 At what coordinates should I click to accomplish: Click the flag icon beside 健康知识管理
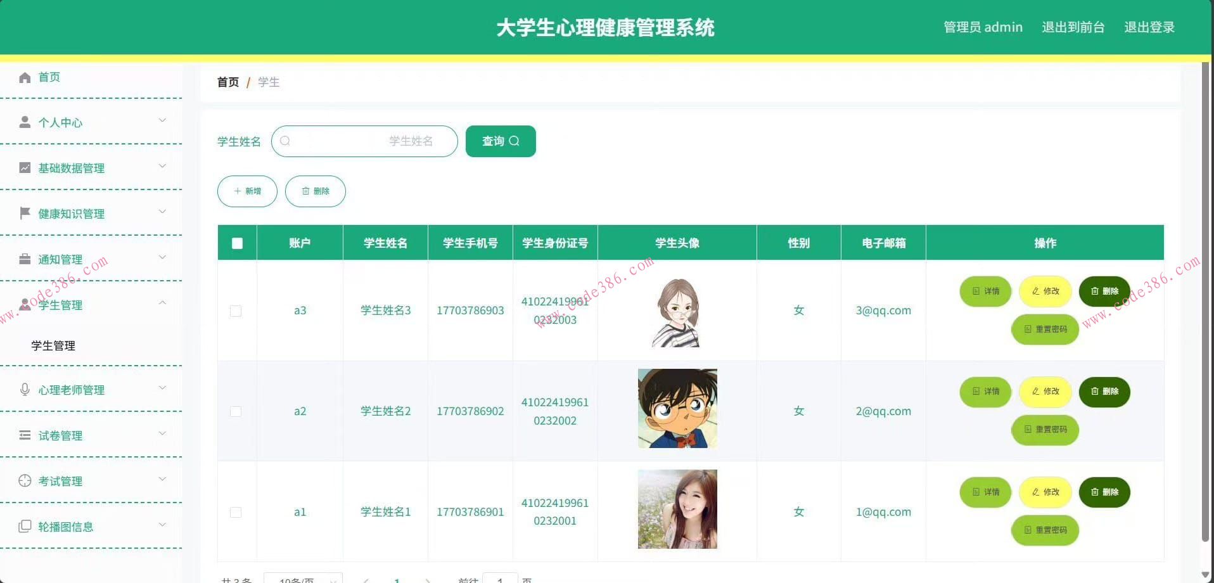(25, 213)
